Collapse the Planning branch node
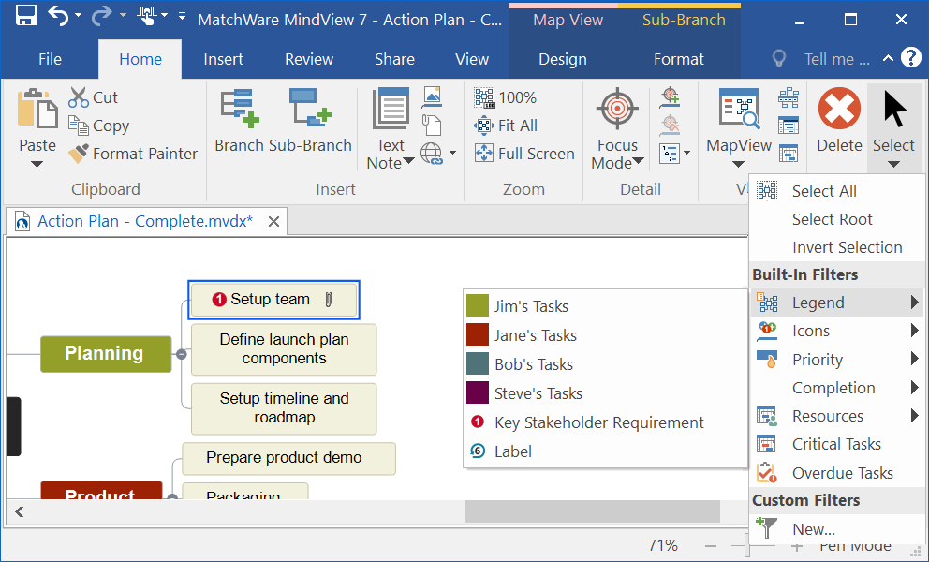 pos(182,354)
